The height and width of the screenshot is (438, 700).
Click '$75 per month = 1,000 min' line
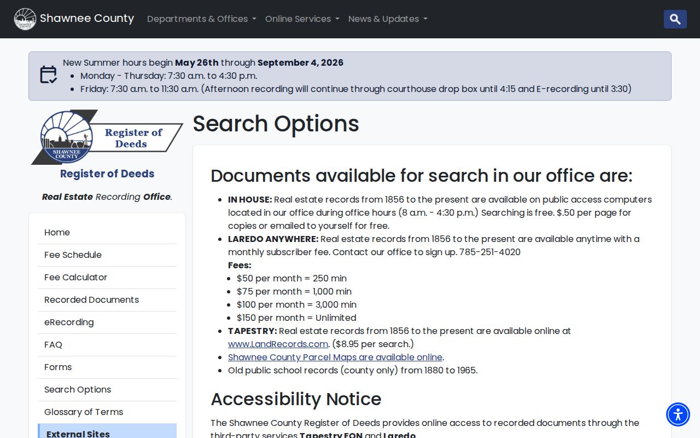[294, 291]
